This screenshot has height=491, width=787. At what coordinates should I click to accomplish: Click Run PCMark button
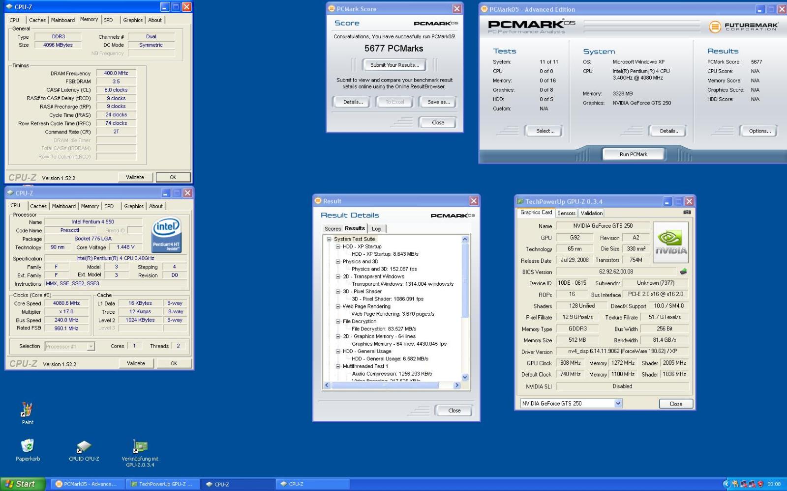[634, 154]
